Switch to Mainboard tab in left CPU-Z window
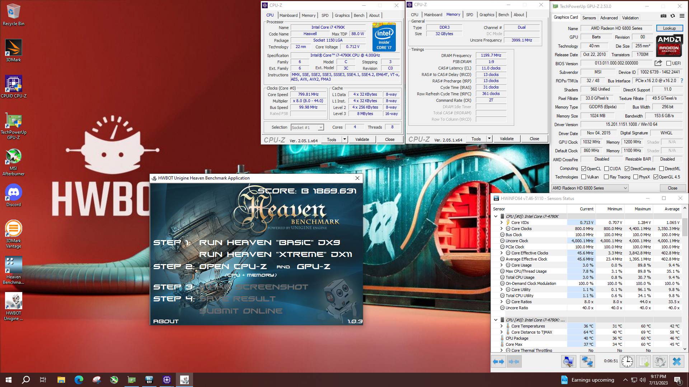Image resolution: width=689 pixels, height=387 pixels. click(289, 15)
